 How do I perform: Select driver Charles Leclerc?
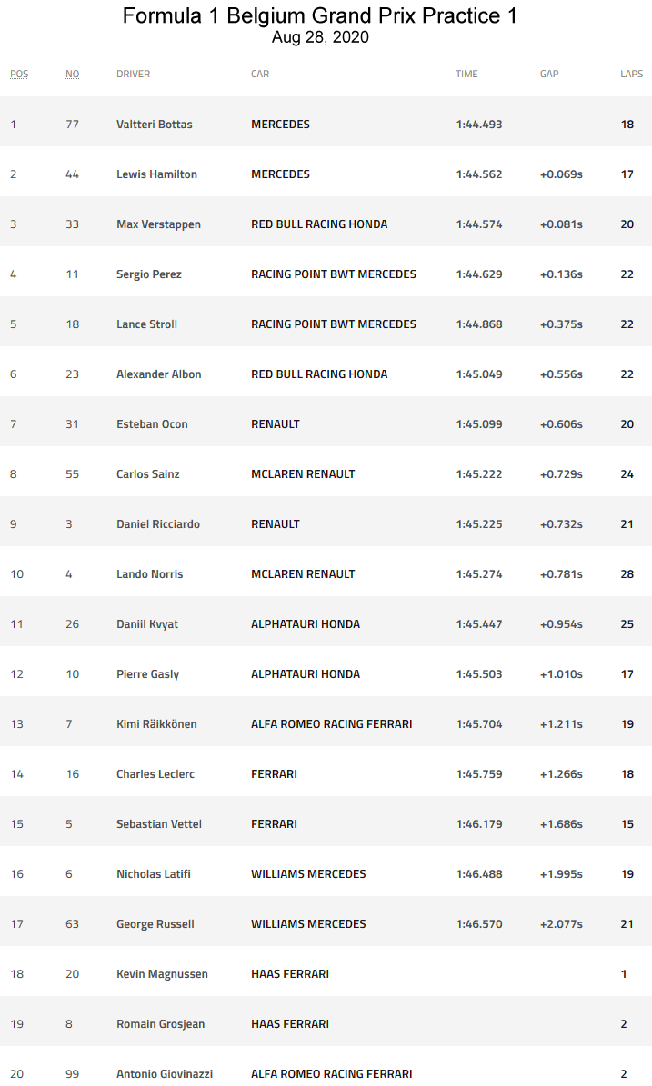155,774
